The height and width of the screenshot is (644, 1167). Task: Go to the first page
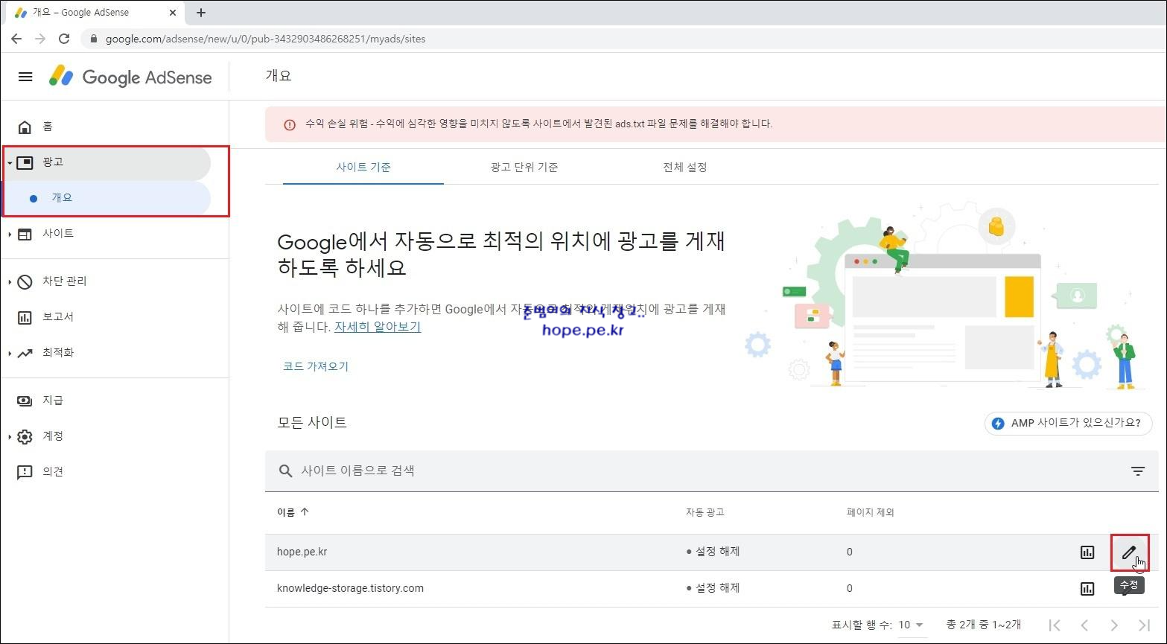1055,625
